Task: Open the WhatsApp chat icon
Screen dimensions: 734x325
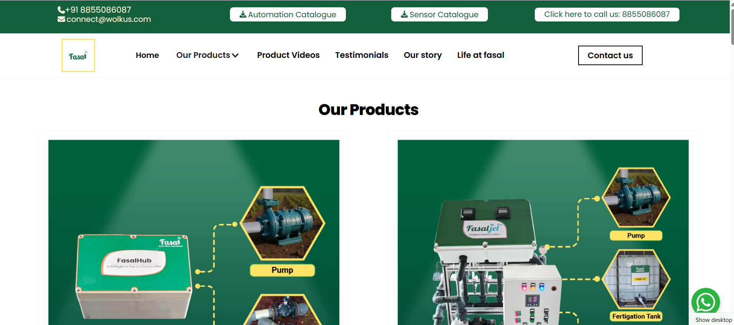Action: [x=706, y=302]
